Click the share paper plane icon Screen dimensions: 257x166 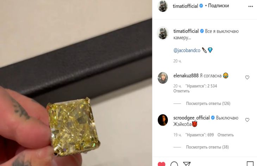pyautogui.click(x=187, y=164)
